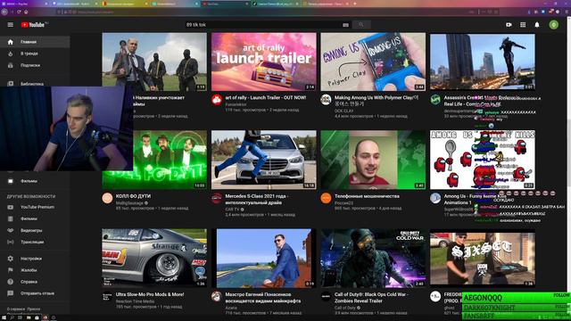The height and width of the screenshot is (321, 571).
Task: Click title КОЛЛ ФО ДУТИ
Action: (x=133, y=196)
